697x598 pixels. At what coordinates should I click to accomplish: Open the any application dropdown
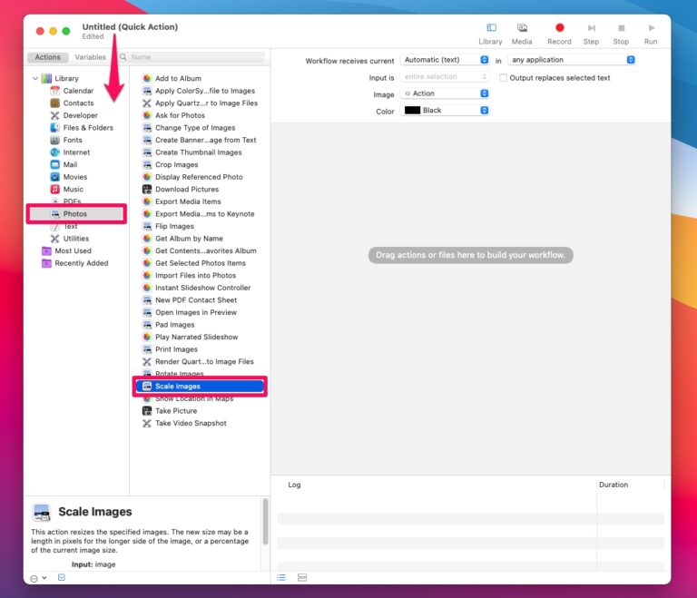572,60
